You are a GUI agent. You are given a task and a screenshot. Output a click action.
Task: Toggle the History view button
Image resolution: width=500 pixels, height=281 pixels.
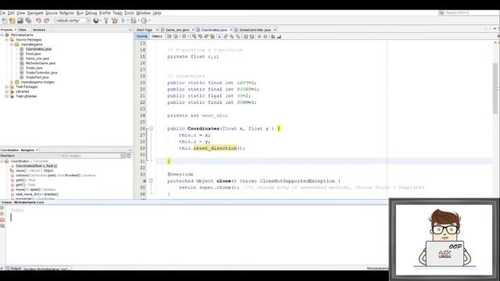[x=157, y=37]
